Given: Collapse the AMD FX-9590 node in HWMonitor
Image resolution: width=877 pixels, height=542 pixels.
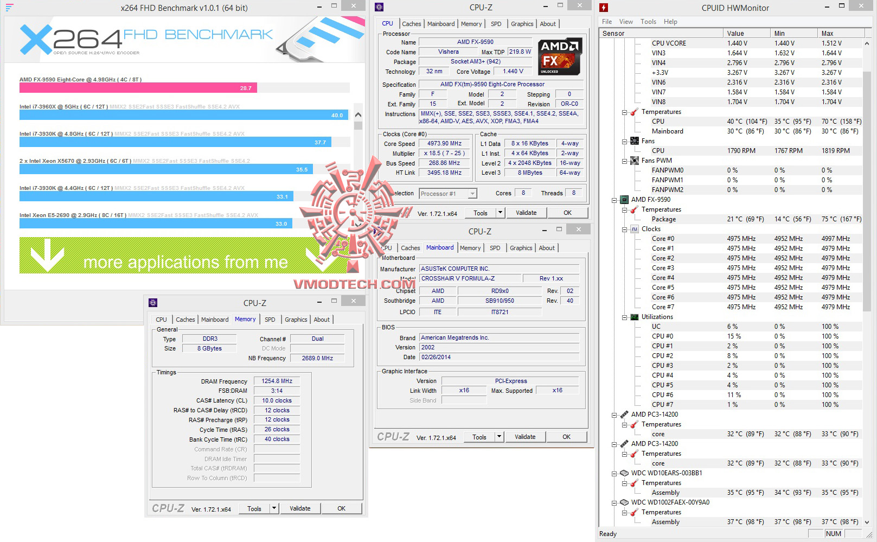Looking at the screenshot, I should tap(614, 200).
